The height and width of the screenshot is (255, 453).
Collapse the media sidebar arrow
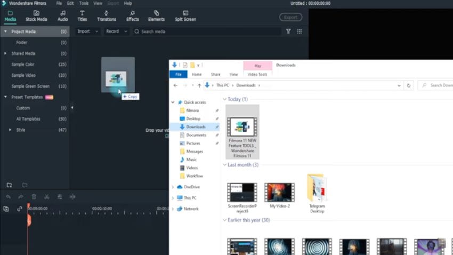(x=72, y=108)
